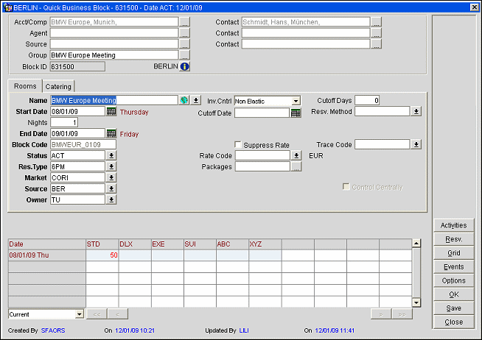Click the Group field ellipsis button
Image resolution: width=482 pixels, height=340 pixels.
(184, 55)
